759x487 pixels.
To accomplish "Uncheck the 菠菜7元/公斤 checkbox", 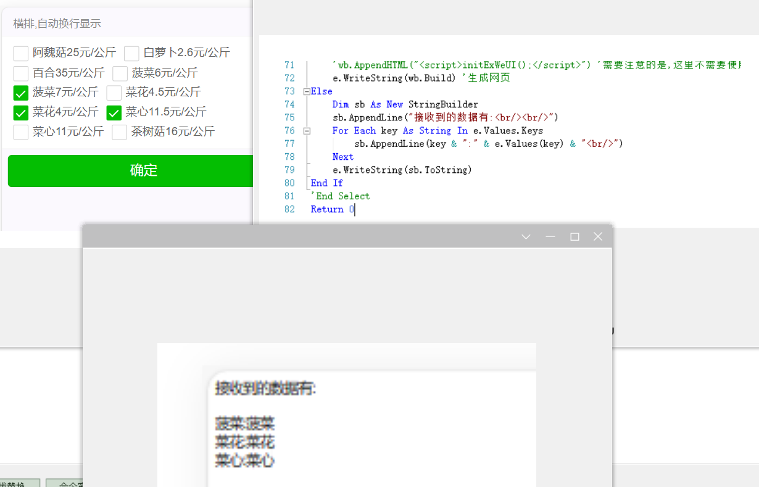I will pyautogui.click(x=21, y=93).
